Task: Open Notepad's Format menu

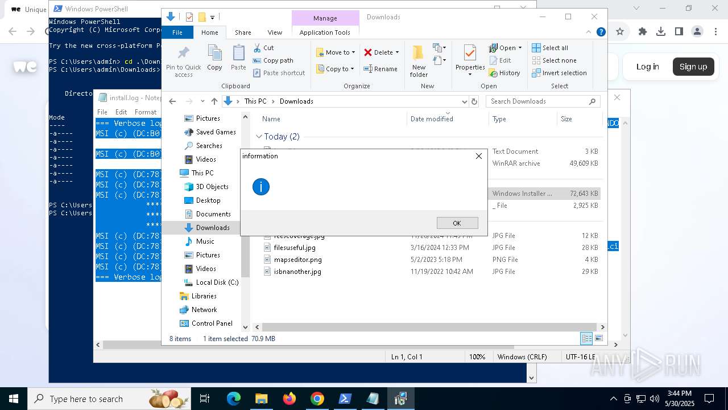Action: click(146, 112)
